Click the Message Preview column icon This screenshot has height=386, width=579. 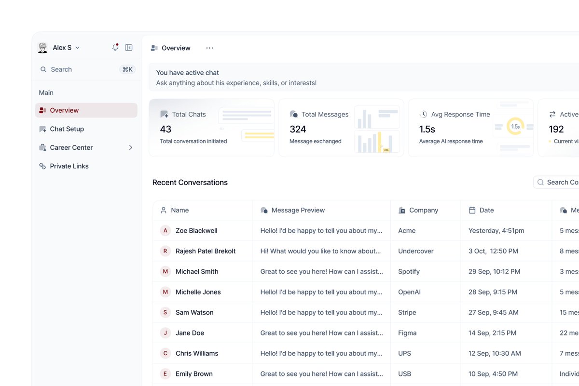click(x=264, y=210)
